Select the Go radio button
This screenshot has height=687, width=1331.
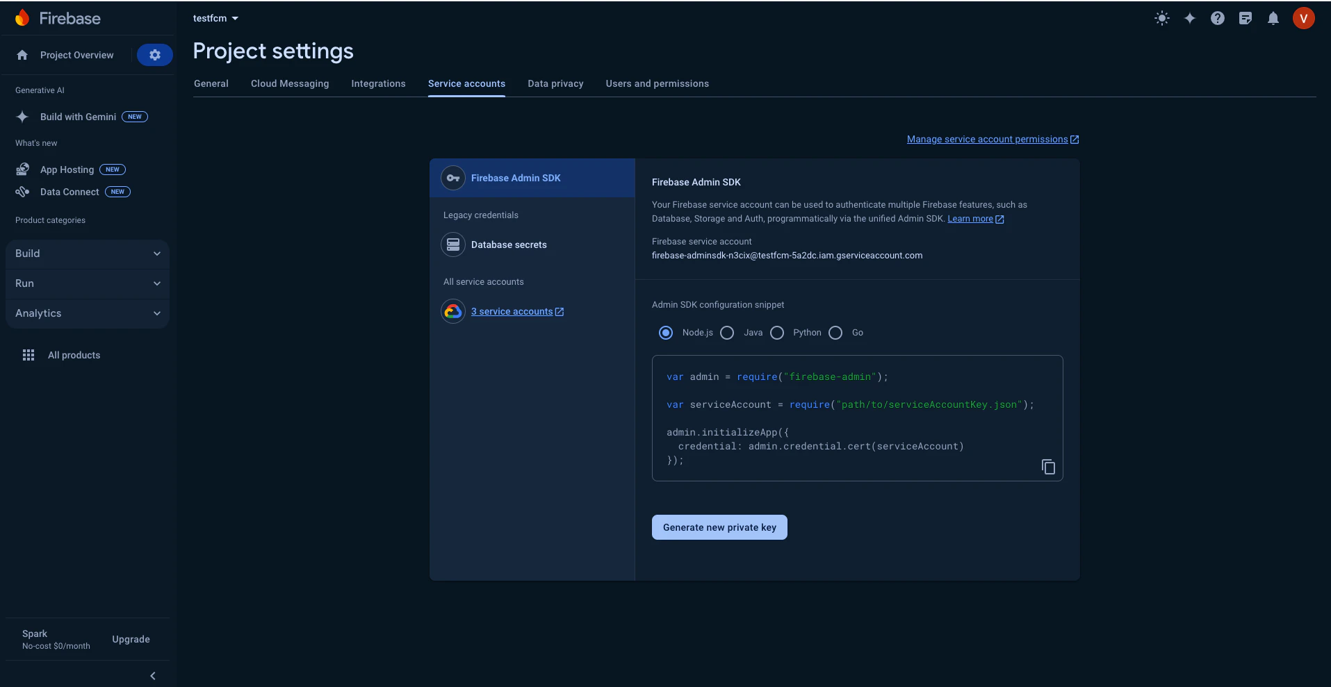(835, 333)
